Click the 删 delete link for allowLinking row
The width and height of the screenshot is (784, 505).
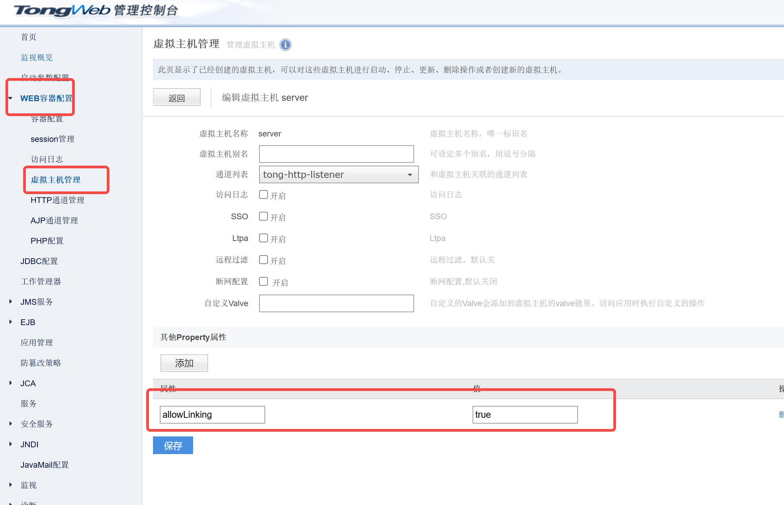click(781, 414)
